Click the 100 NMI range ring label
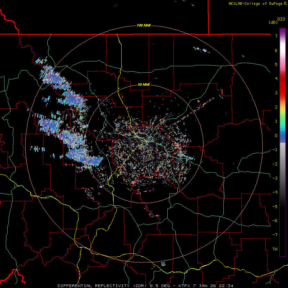 tap(144, 25)
